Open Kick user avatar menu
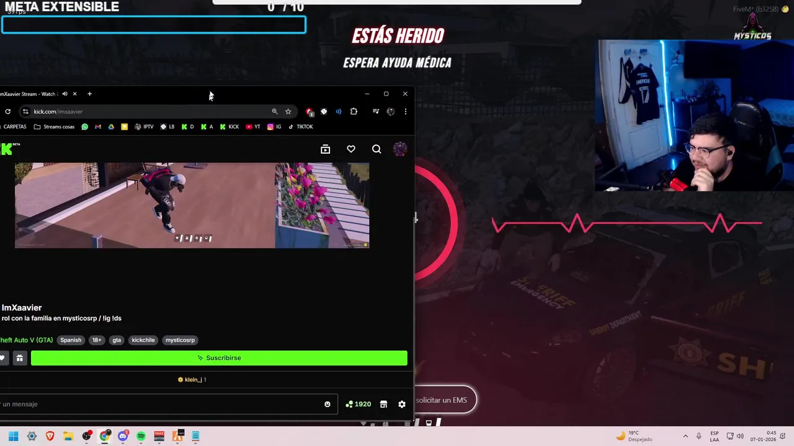The height and width of the screenshot is (446, 794). pos(400,149)
